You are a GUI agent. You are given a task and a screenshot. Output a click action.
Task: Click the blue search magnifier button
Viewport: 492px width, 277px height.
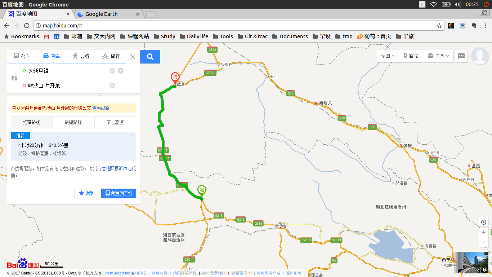click(x=150, y=57)
